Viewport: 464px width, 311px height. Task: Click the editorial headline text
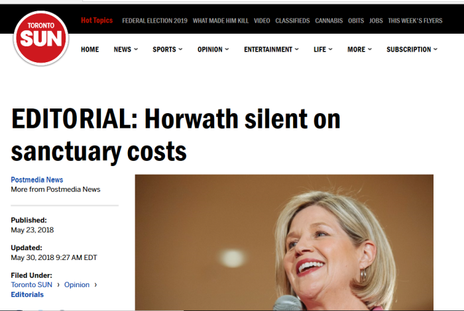point(176,135)
